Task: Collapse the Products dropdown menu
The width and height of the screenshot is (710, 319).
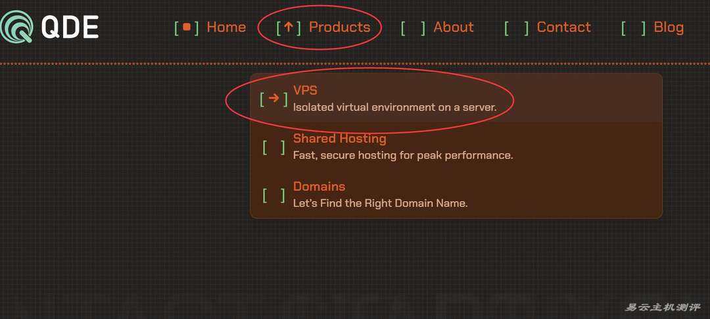Action: [x=339, y=27]
